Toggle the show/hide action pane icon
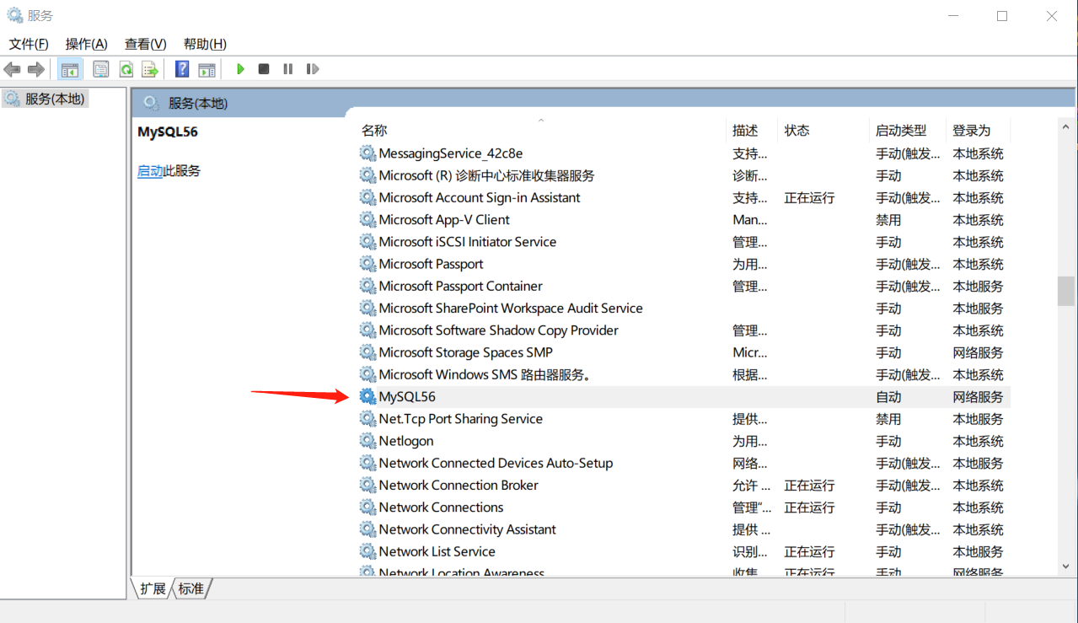The width and height of the screenshot is (1078, 623). (207, 69)
